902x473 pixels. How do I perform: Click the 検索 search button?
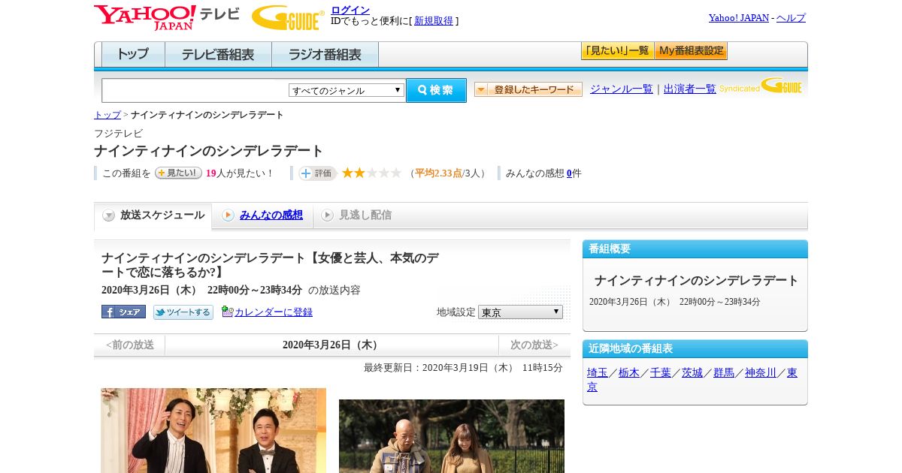click(436, 90)
